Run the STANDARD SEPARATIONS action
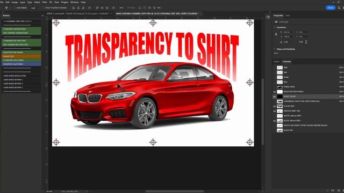Viewport: 344px width, 193px height. 21,29
